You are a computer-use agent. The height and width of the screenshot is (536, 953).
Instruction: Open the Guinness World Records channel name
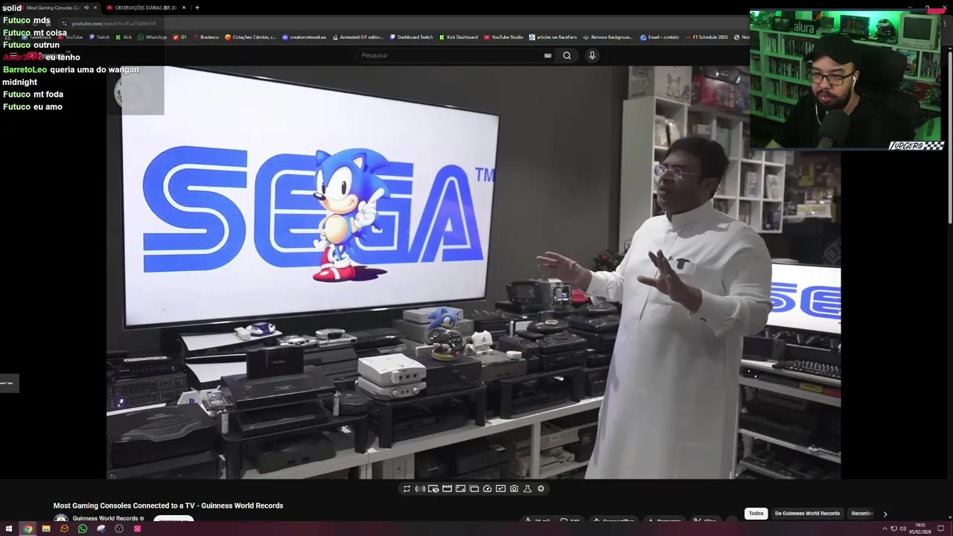[x=105, y=519]
